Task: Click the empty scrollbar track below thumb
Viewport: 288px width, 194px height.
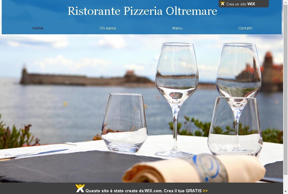Action: 286,182
